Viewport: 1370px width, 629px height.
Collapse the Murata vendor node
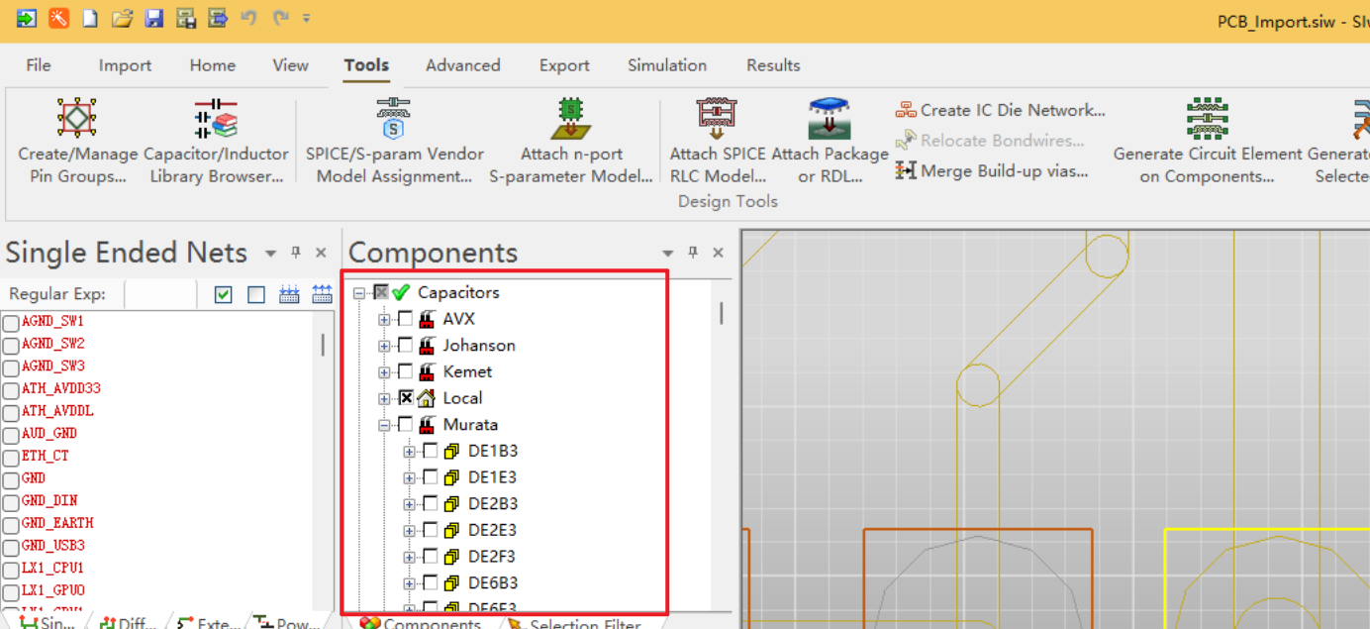[x=384, y=424]
